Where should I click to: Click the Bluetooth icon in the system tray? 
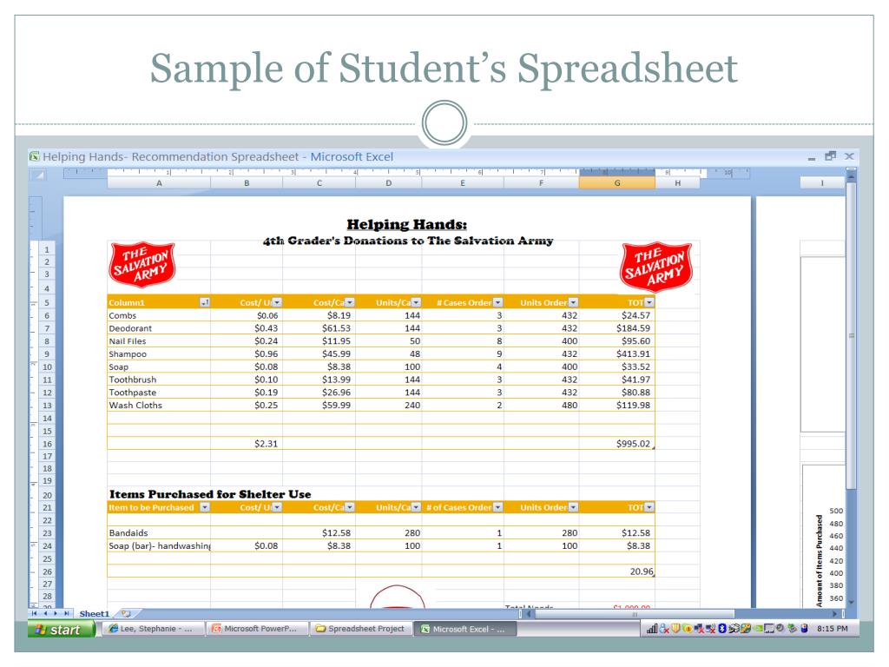coord(722,629)
